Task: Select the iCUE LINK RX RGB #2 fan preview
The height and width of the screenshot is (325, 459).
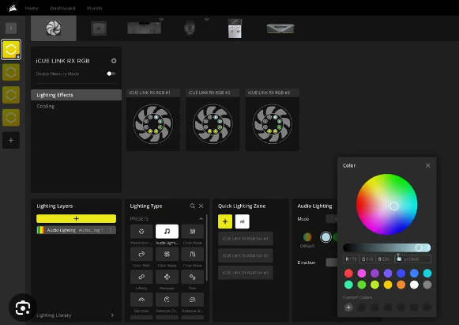Action: tap(213, 120)
